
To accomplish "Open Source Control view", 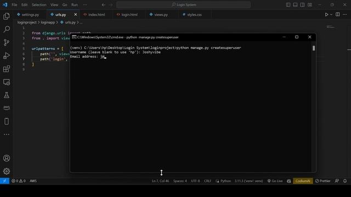I will tap(7, 43).
